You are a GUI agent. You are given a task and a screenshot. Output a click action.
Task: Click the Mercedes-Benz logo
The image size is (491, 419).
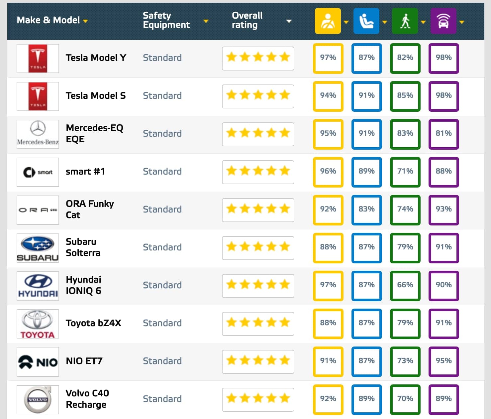click(38, 134)
